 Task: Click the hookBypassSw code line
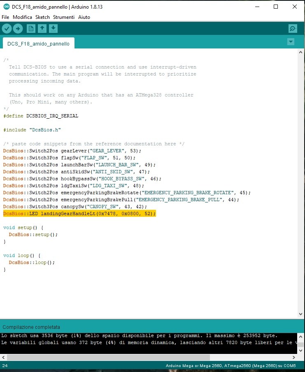click(x=82, y=179)
